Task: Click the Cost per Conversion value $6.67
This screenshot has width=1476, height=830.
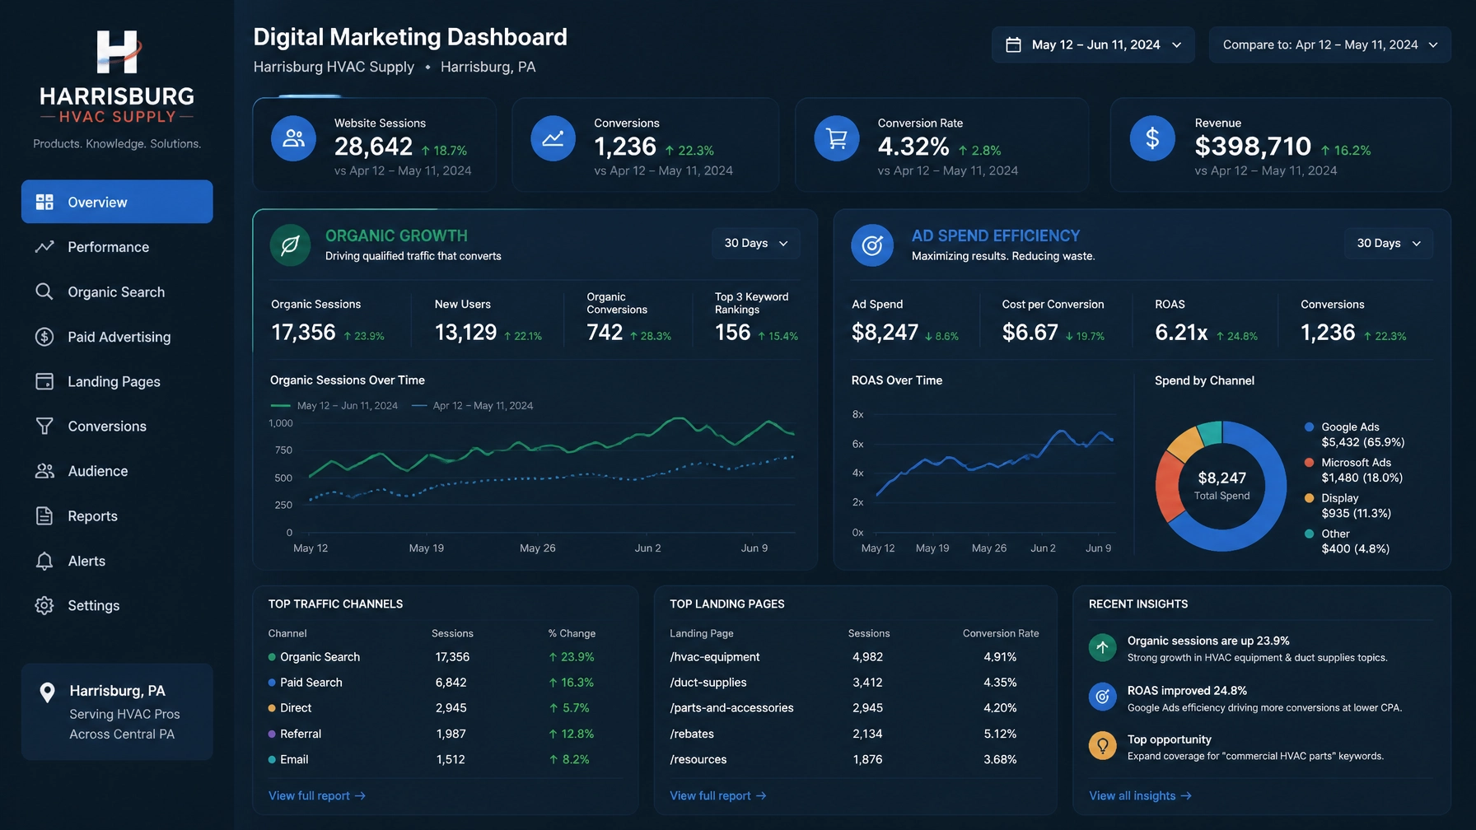Action: point(1030,333)
